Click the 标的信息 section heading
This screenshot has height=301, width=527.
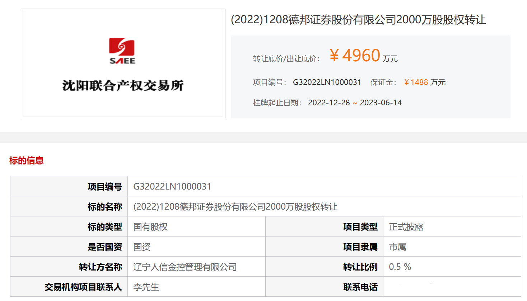click(27, 161)
